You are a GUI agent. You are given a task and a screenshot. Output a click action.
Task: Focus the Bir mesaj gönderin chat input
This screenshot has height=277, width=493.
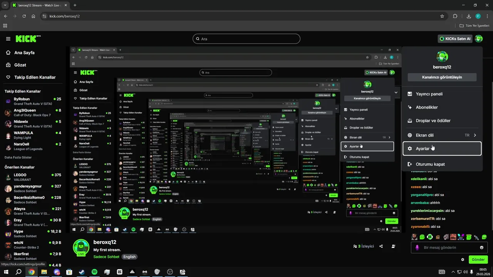pyautogui.click(x=449, y=247)
